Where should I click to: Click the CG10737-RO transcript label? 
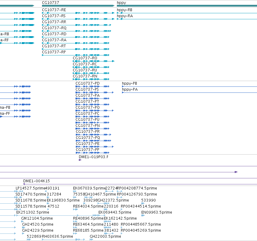coord(85,58)
